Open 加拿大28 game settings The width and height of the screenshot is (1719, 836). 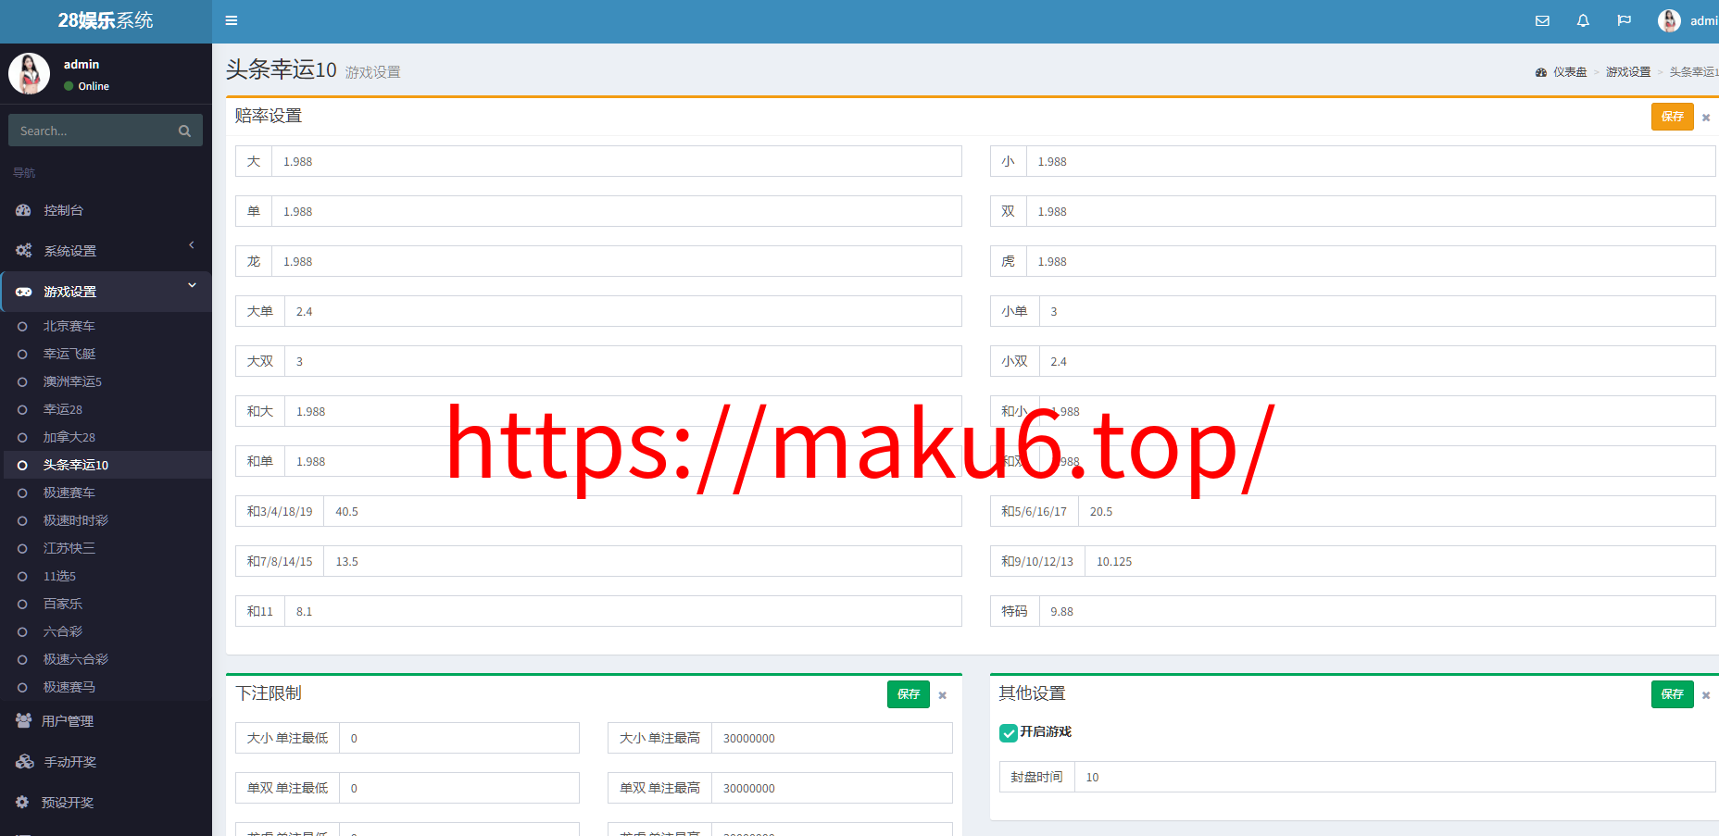(69, 437)
